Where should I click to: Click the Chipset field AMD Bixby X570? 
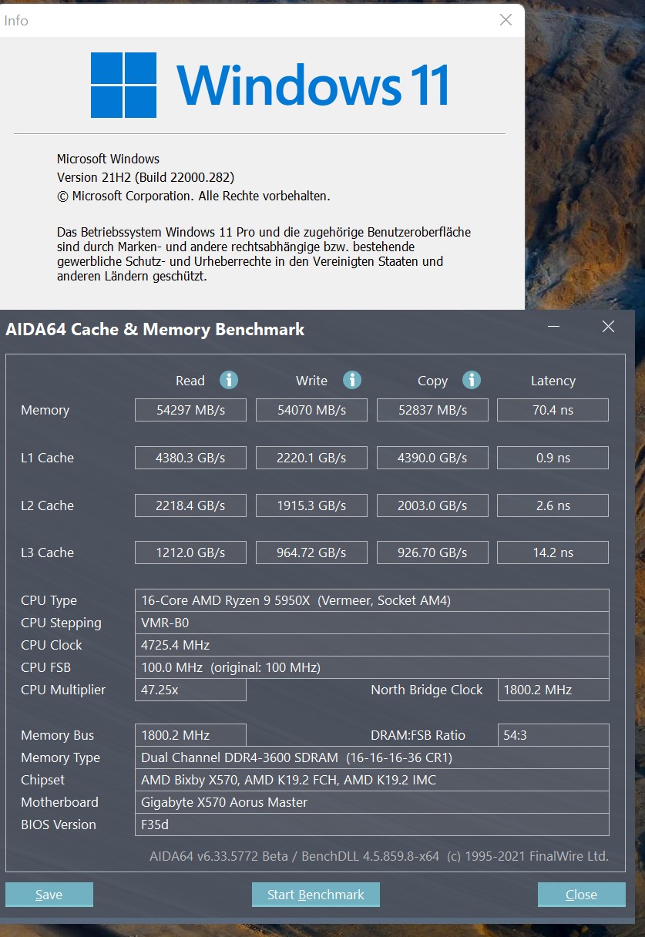pyautogui.click(x=371, y=780)
